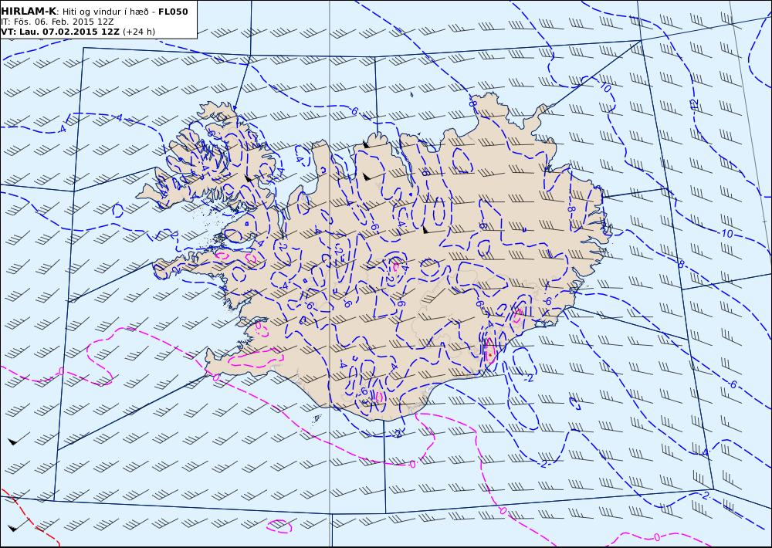This screenshot has width=772, height=548.
Task: Select the (+24 h) forecast offset text
Action: point(139,32)
